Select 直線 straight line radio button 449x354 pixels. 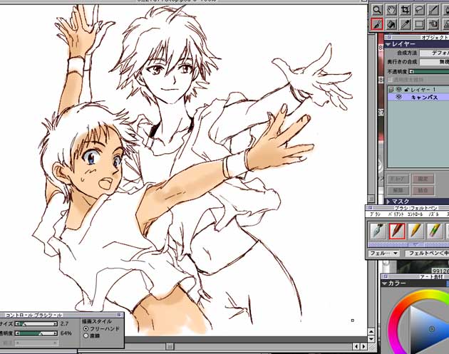(x=86, y=335)
